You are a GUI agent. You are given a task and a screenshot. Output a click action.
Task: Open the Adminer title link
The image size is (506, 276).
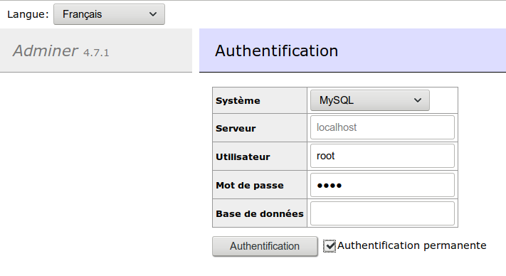coord(45,51)
